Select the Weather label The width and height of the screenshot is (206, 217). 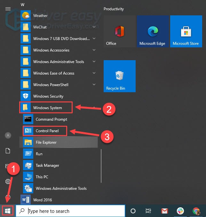[40, 16]
